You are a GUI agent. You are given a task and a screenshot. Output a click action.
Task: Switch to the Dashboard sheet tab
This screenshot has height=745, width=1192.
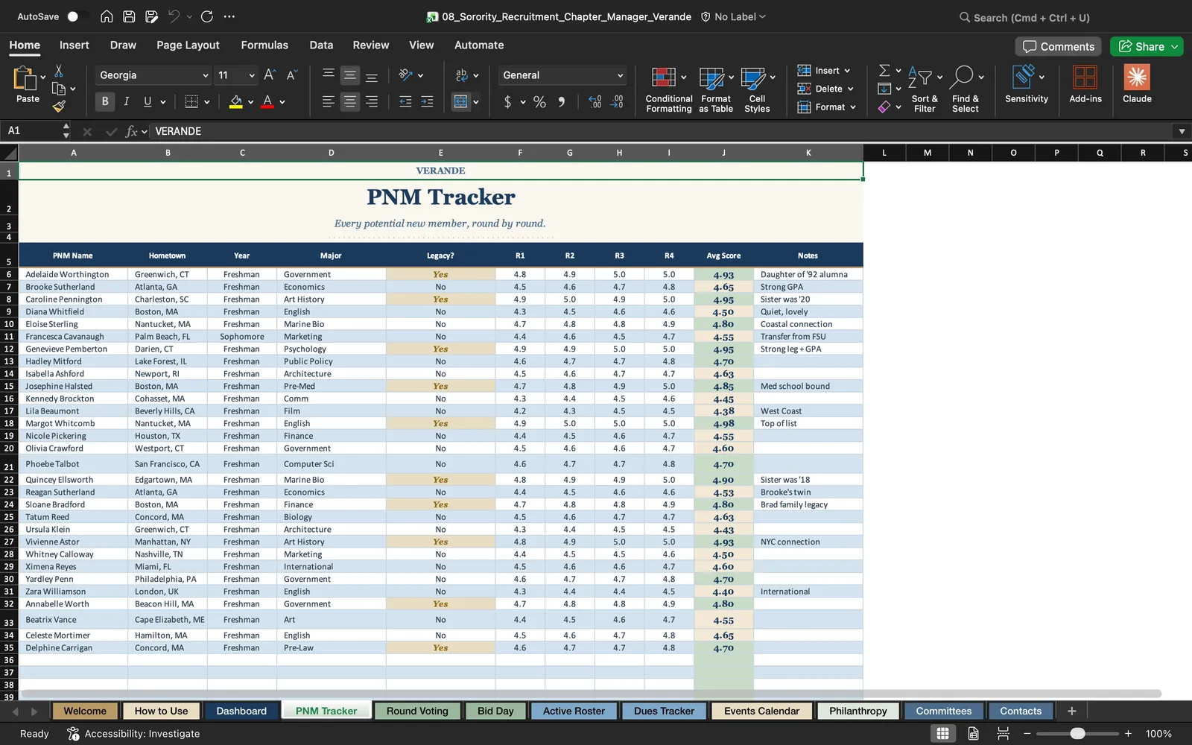pyautogui.click(x=241, y=711)
